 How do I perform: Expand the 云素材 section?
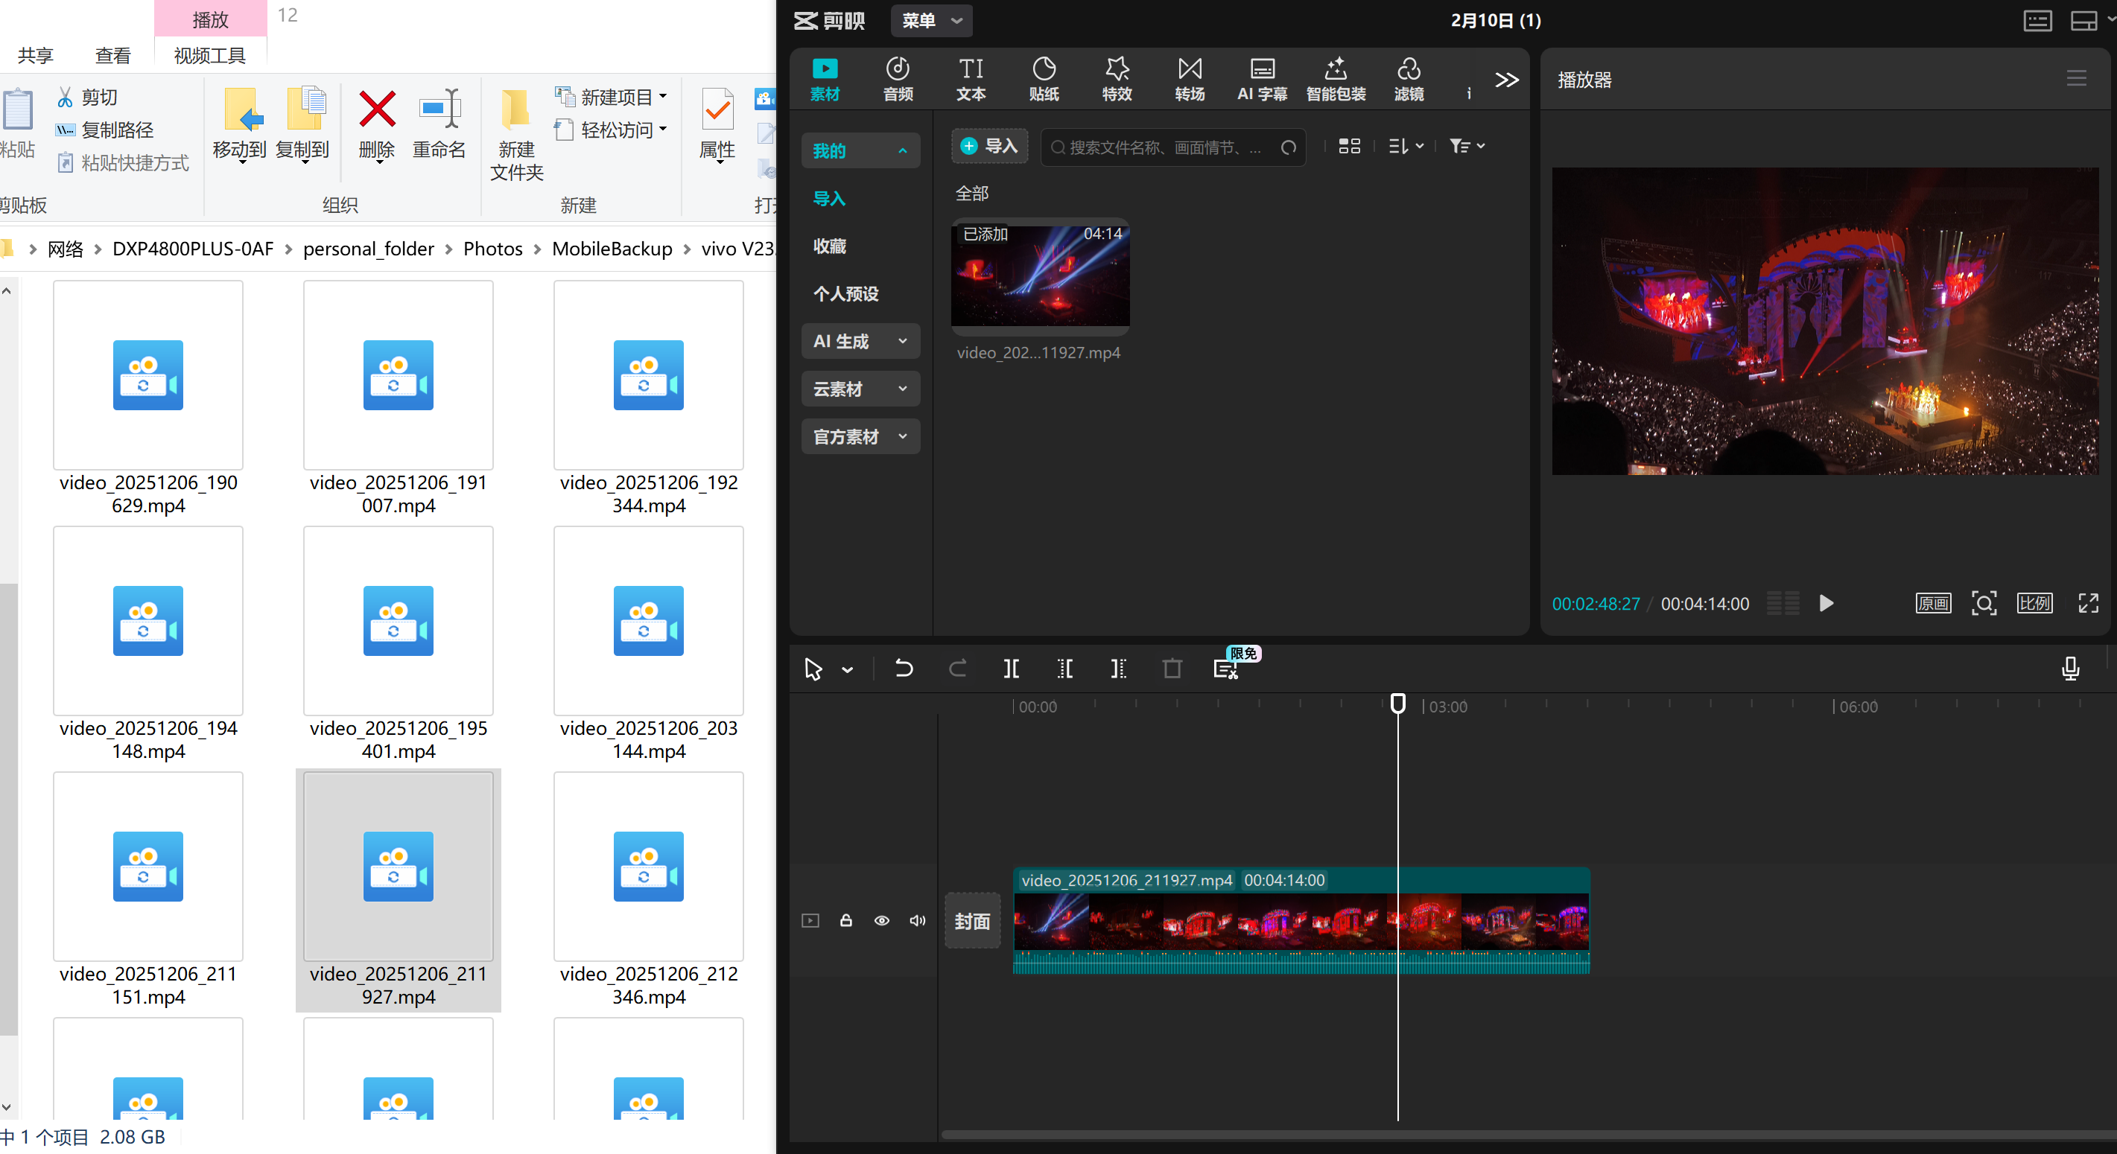coord(860,389)
